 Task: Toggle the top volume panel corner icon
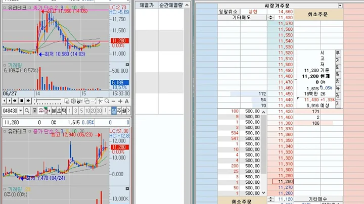[x=127, y=65]
